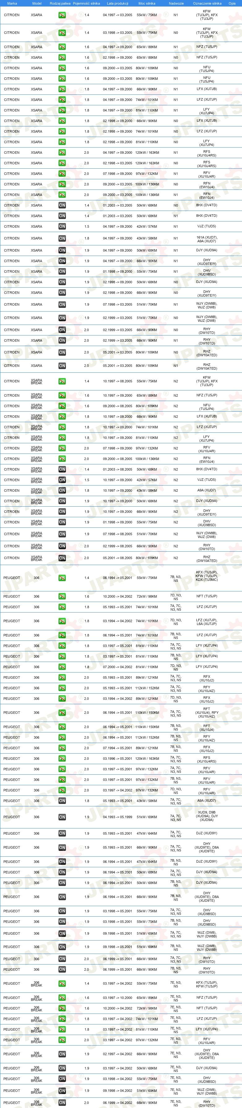Click the 'Nadwozie' column header
This screenshot has width=242, height=1108.
click(x=176, y=3)
